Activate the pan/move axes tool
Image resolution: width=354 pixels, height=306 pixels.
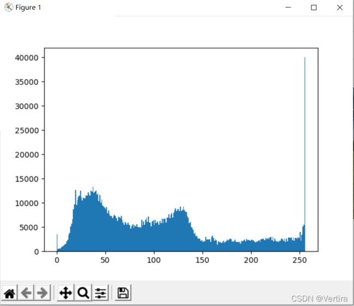point(66,293)
